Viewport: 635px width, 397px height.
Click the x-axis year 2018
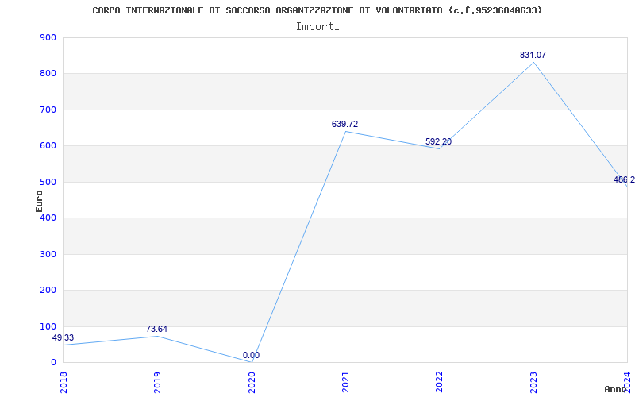63,383
